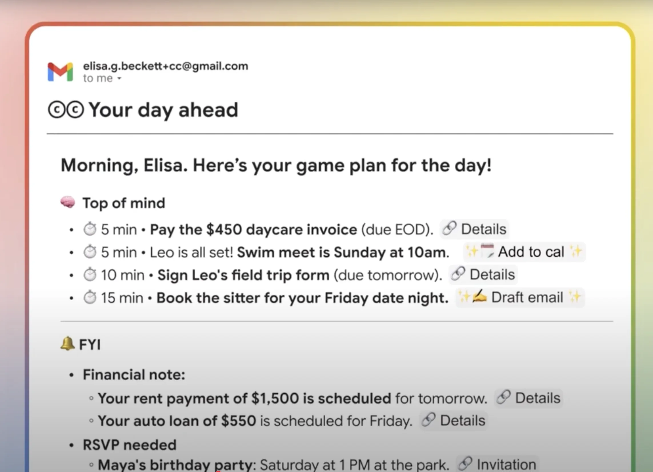This screenshot has width=653, height=472.
Task: Click the sender email elisa.g.beckett+cc@gmail.com
Action: coord(165,66)
